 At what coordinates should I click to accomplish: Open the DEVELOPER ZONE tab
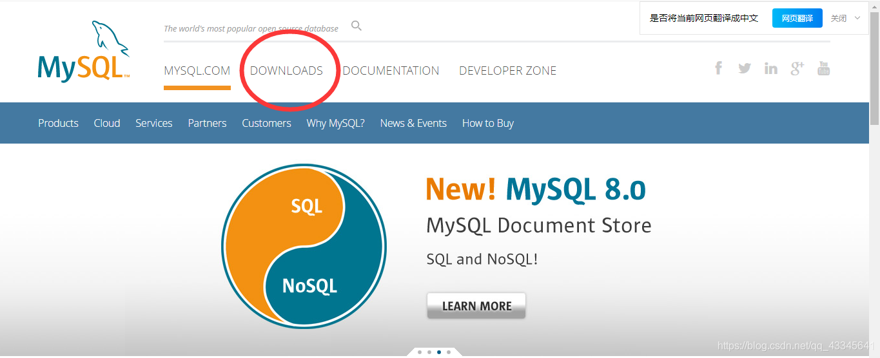point(508,71)
